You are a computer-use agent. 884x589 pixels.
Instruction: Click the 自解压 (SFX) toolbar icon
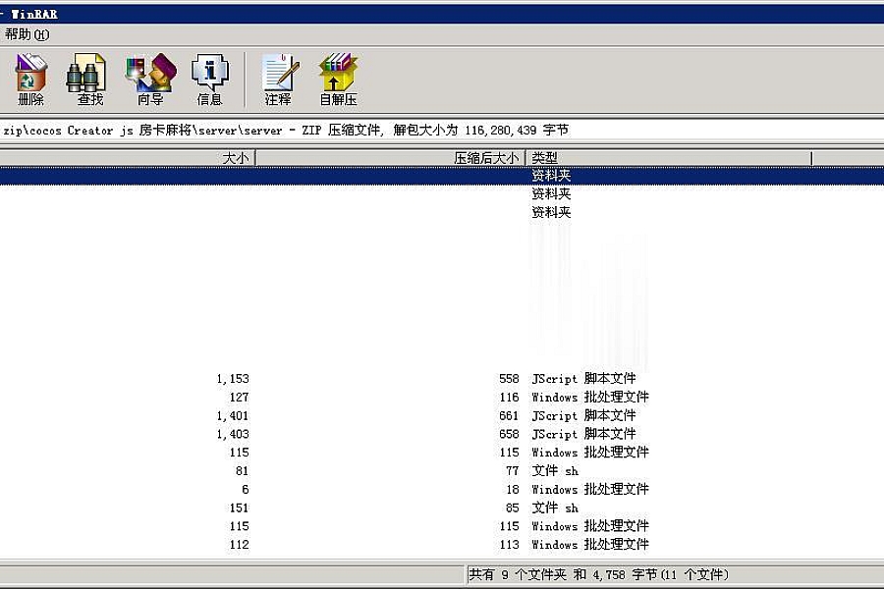pyautogui.click(x=338, y=80)
